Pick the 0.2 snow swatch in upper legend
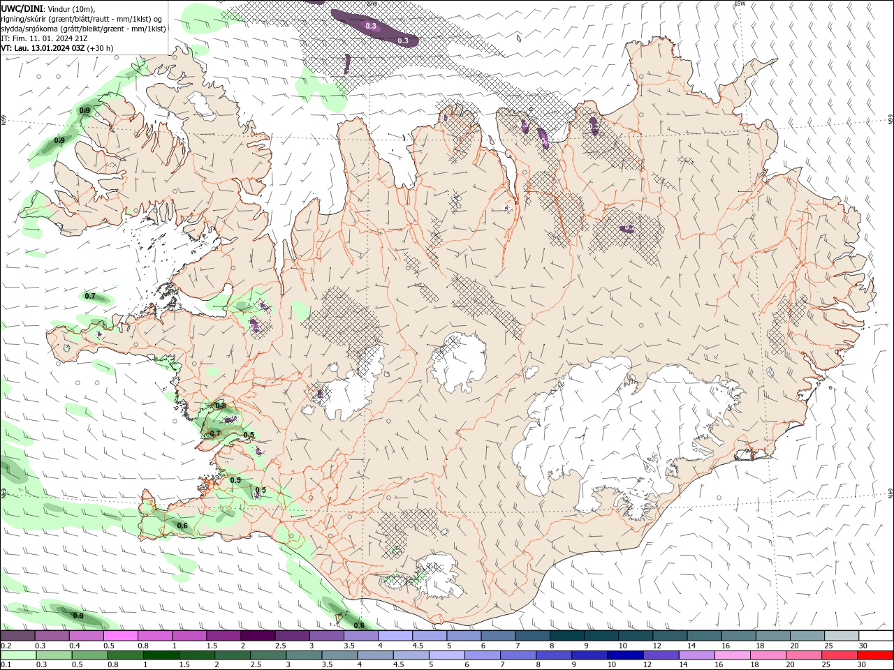Image resolution: width=894 pixels, height=670 pixels. tap(17, 636)
